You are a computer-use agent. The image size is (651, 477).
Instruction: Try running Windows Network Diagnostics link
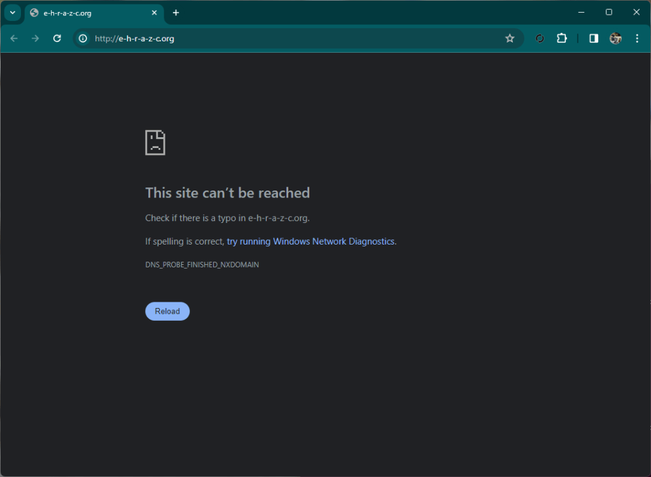pos(311,241)
